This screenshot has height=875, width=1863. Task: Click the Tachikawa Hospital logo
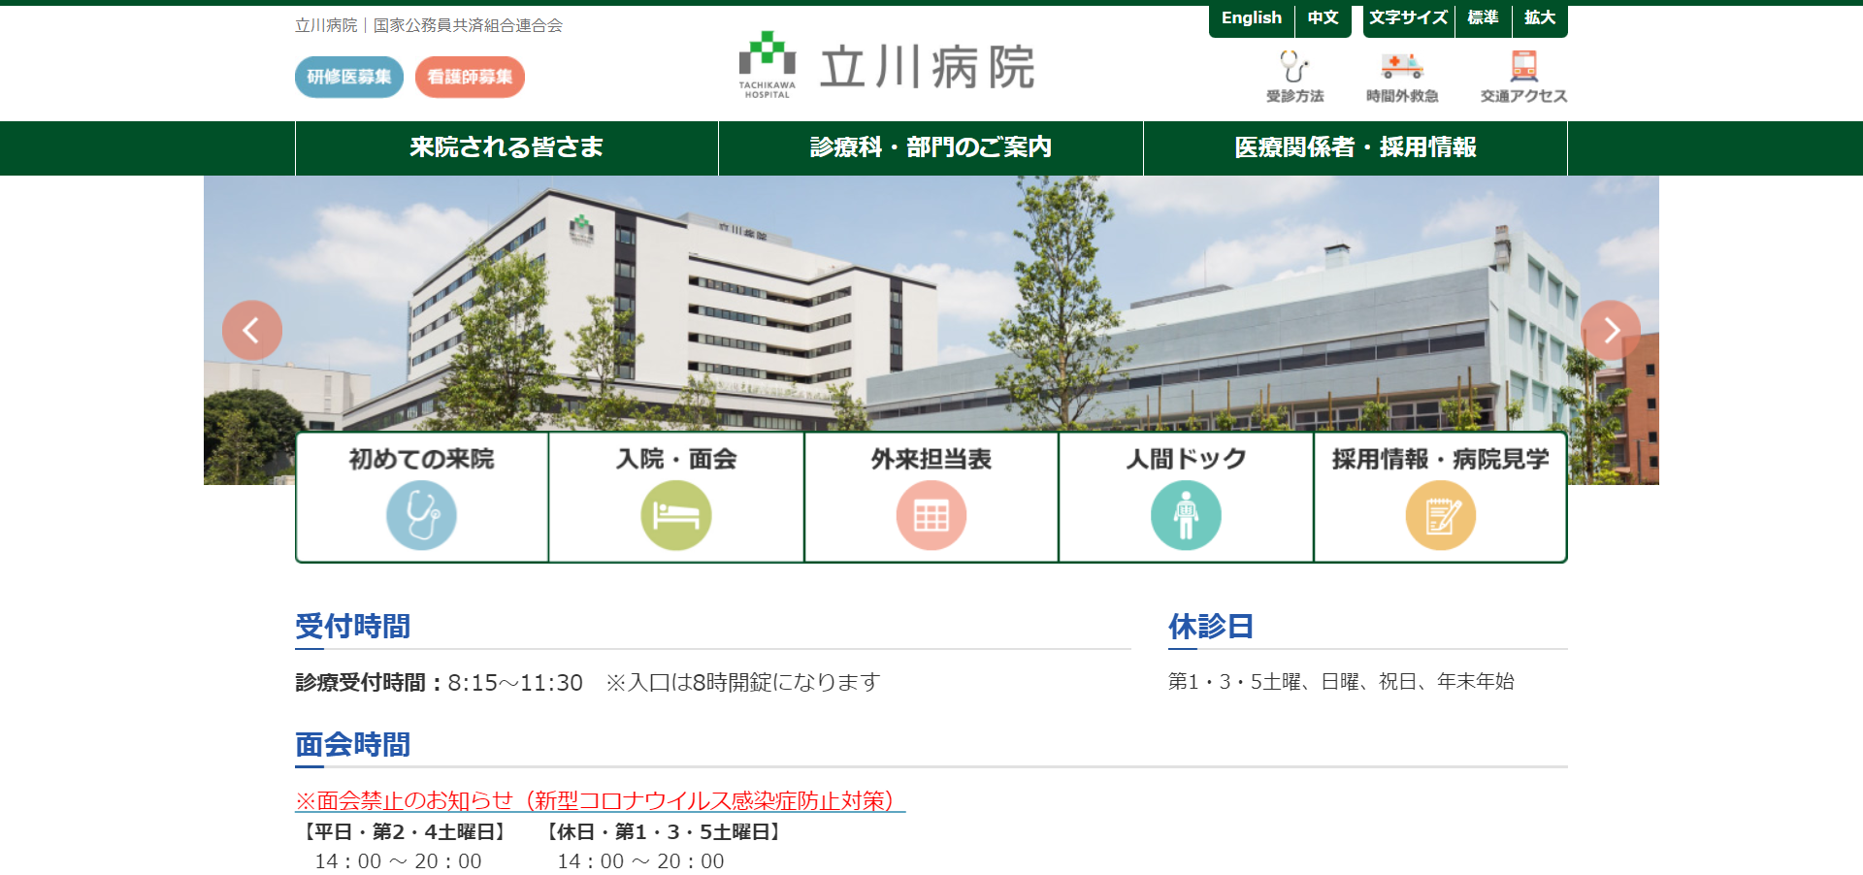coord(887,65)
